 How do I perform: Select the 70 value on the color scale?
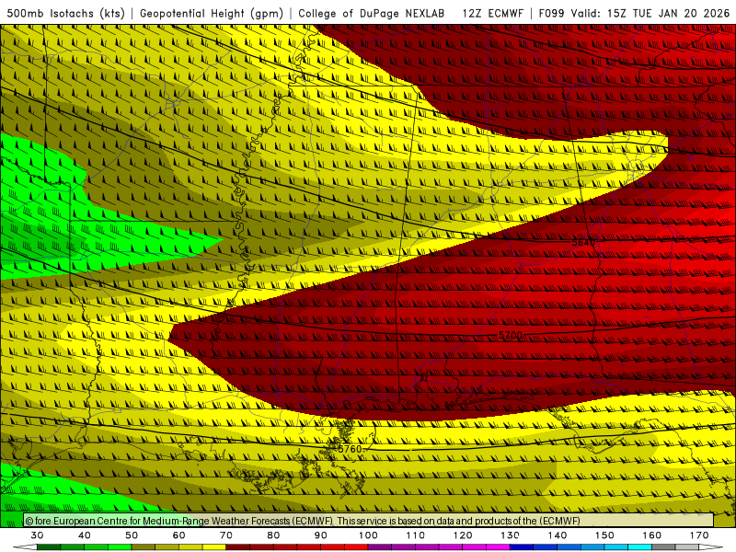click(226, 535)
